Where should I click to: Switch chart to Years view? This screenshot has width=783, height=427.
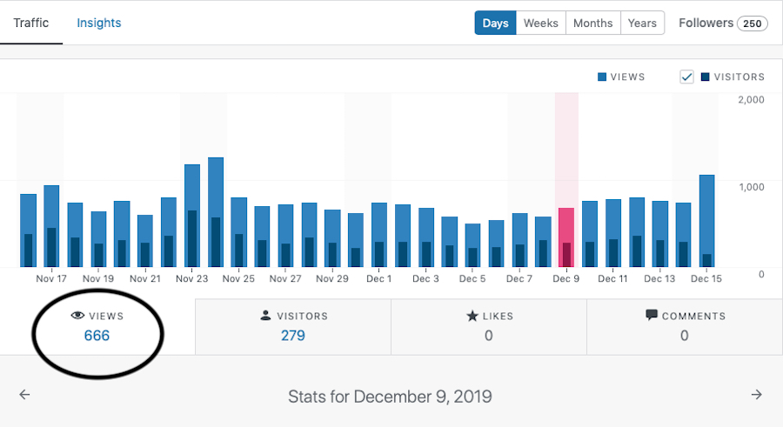642,23
